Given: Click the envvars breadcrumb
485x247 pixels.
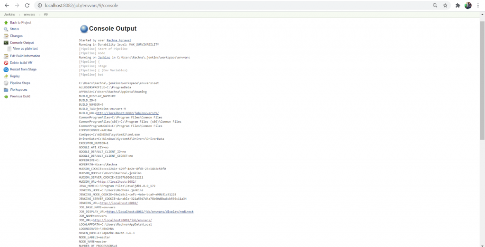Looking at the screenshot, I should coord(29,15).
